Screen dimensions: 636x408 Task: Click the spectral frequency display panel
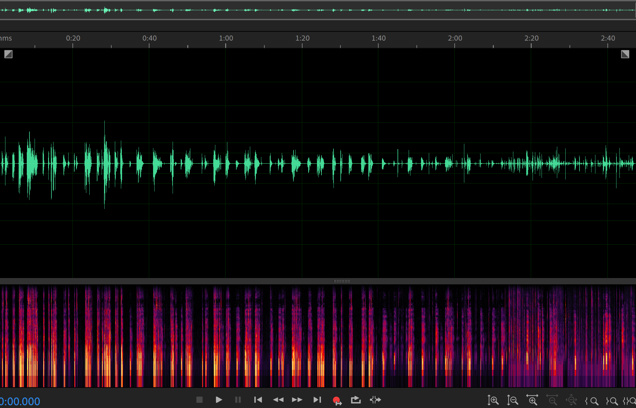point(318,336)
